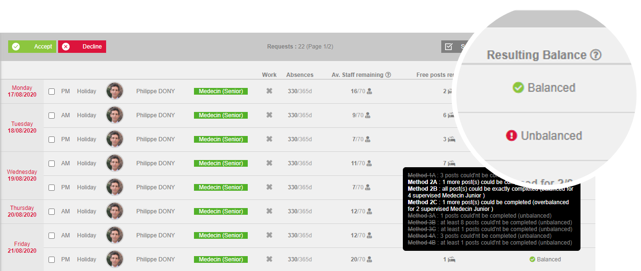
Task: Click the Method 4B line in the tooltip
Action: 490,243
